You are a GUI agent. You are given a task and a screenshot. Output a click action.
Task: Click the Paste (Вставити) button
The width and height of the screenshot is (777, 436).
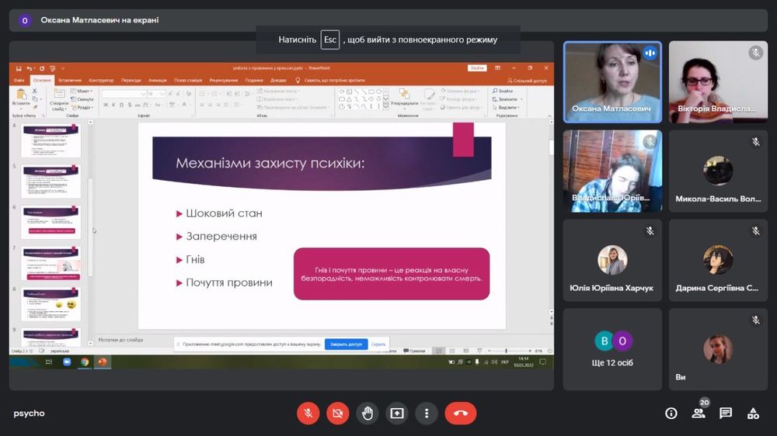[x=21, y=98]
